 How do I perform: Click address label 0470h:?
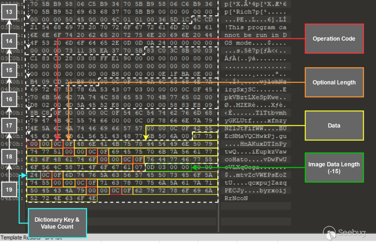pos(12,144)
